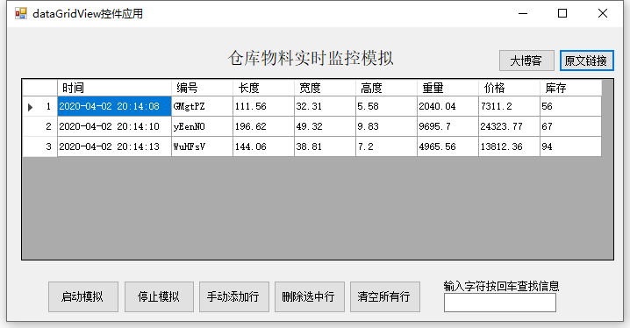Screen dimensions: 630x328
Task: Clear all rows with 清空所有行
Action: 385,296
